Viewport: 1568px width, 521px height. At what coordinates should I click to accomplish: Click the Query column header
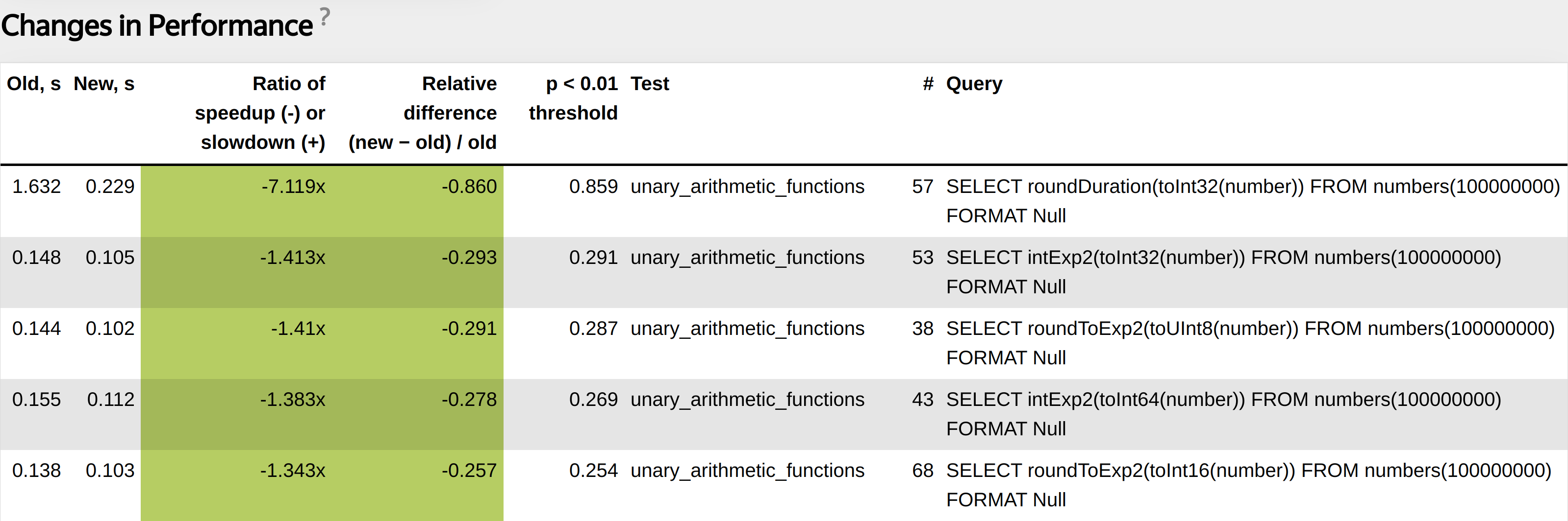point(973,84)
